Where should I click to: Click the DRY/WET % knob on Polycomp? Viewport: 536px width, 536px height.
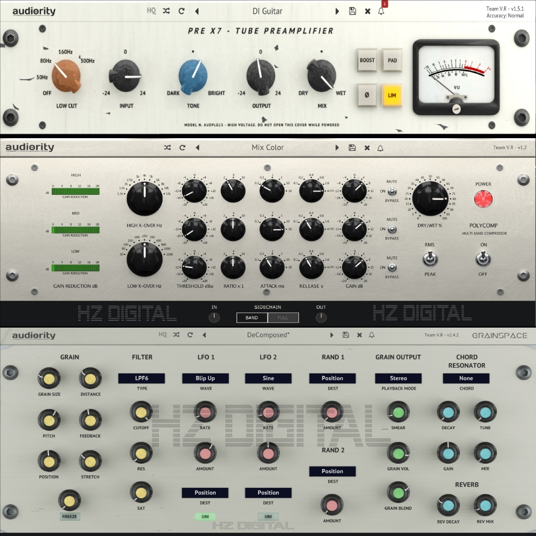[430, 199]
